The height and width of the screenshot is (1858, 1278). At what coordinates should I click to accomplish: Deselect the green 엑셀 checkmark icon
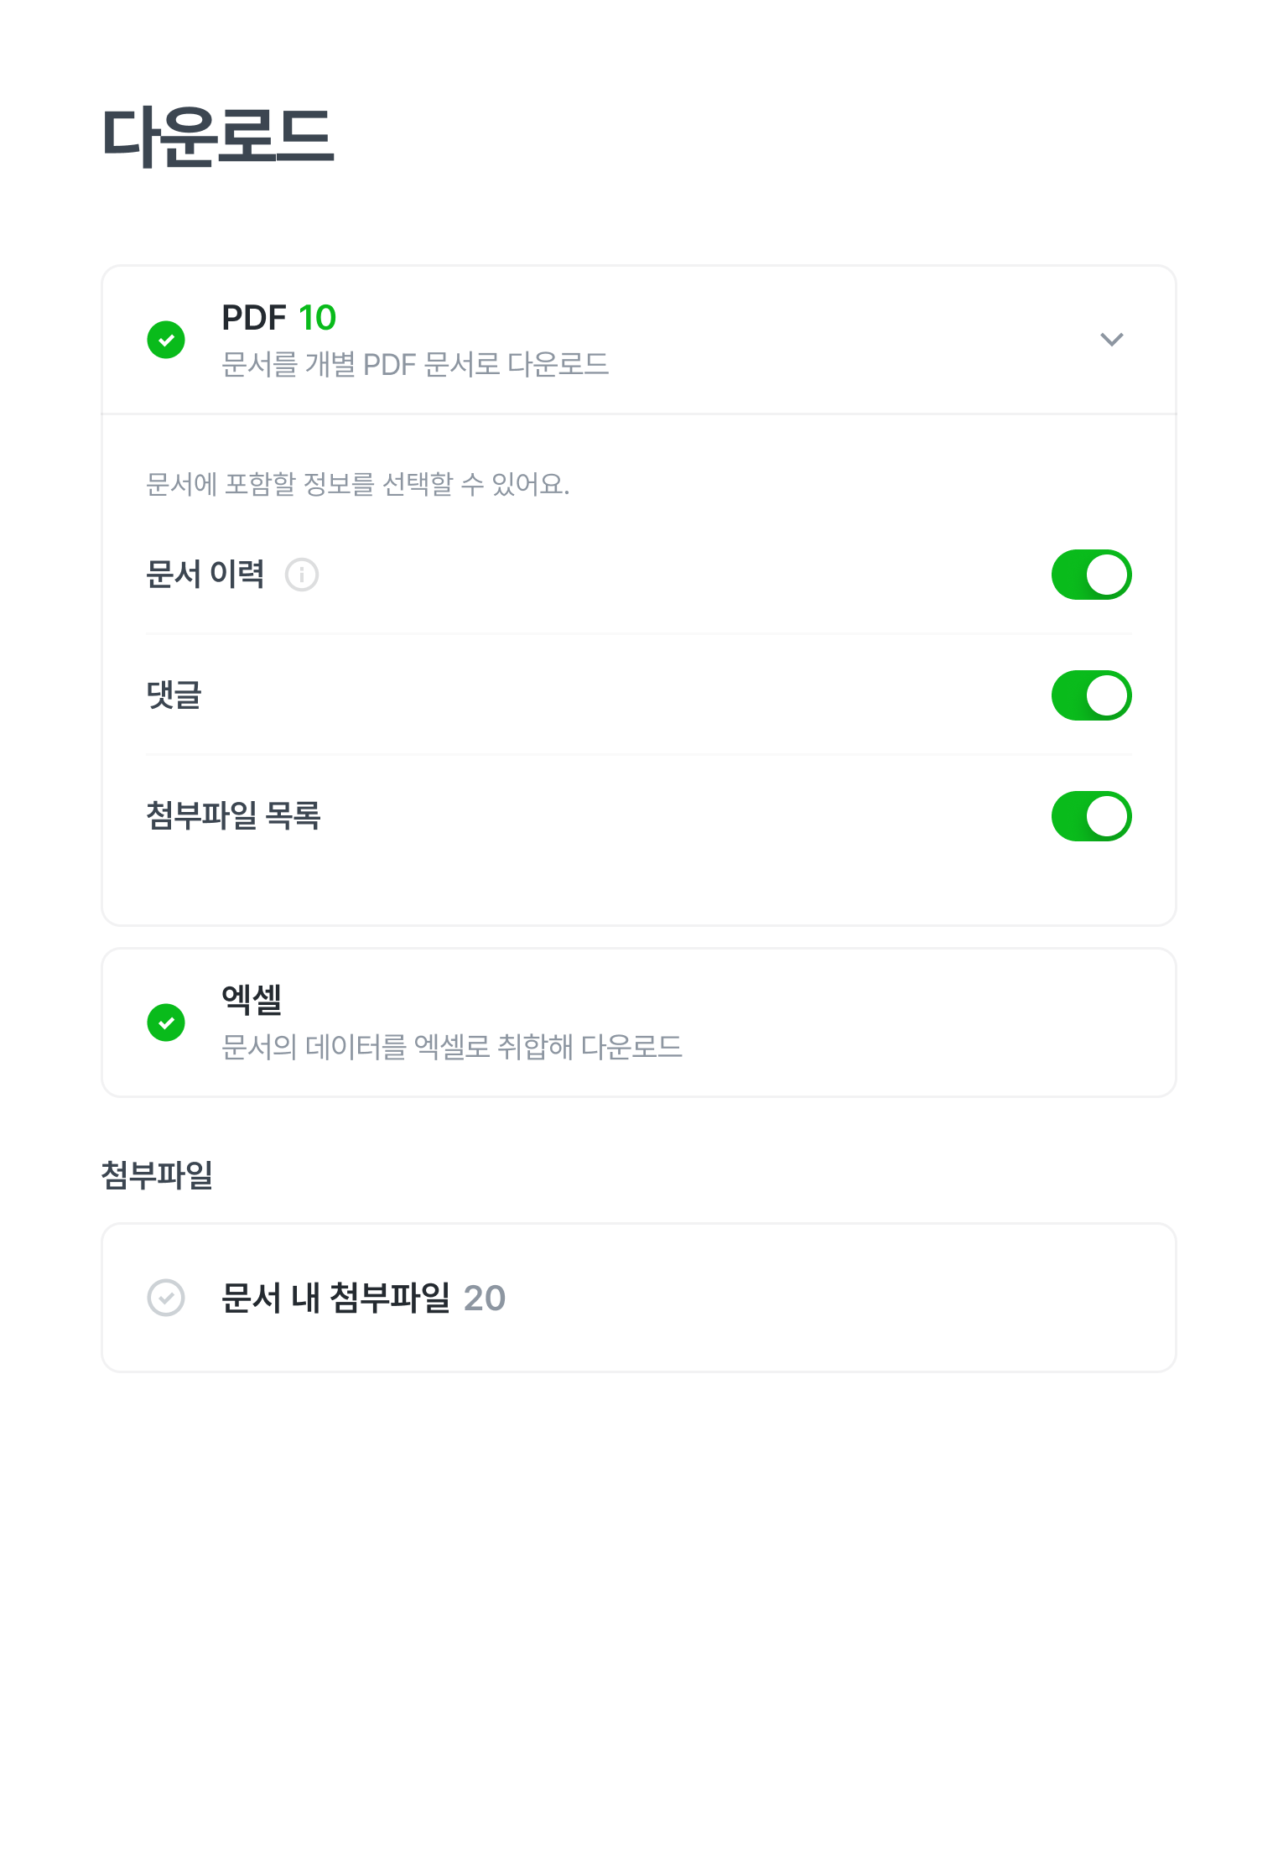166,1023
